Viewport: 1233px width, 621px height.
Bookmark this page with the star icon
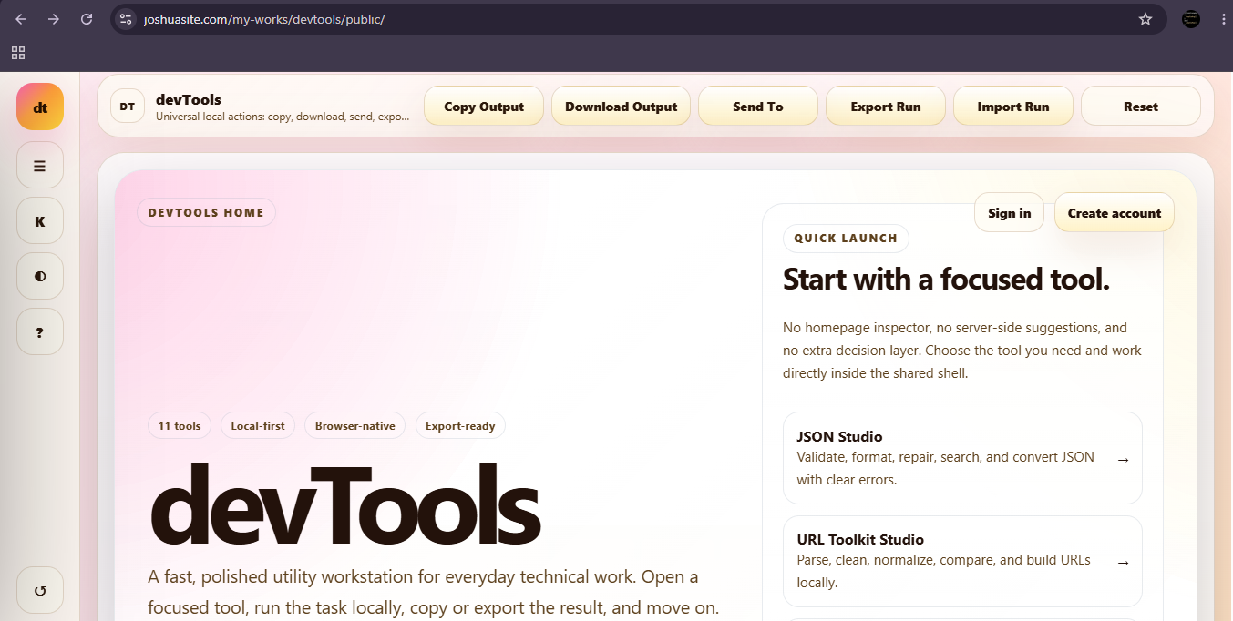[1146, 19]
